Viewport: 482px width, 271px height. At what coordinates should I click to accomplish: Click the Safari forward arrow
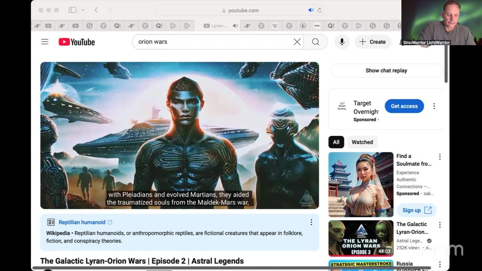point(110,10)
